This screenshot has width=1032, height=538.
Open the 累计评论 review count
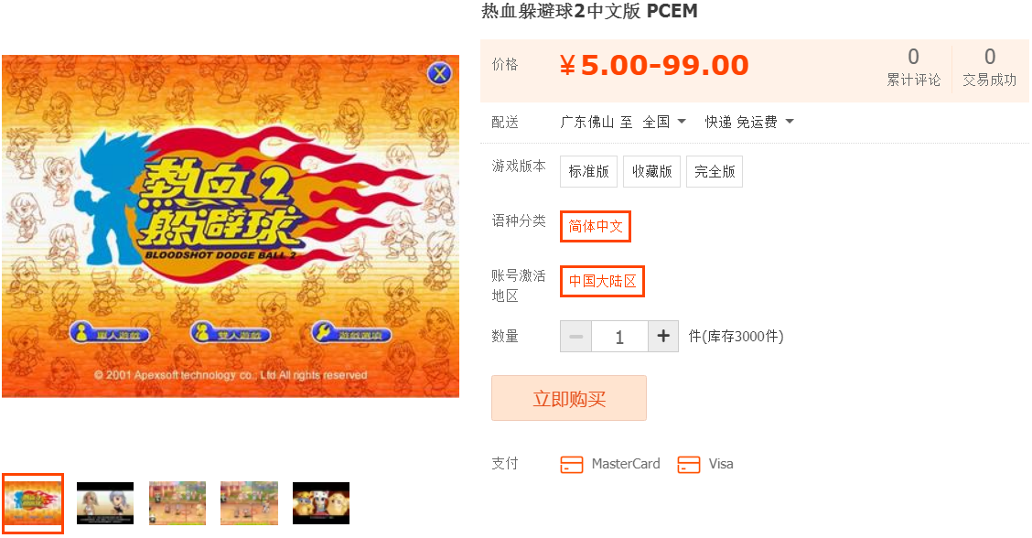point(914,67)
